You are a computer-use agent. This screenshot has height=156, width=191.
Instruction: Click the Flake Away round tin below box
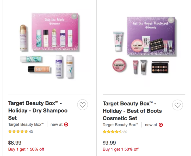119,65
